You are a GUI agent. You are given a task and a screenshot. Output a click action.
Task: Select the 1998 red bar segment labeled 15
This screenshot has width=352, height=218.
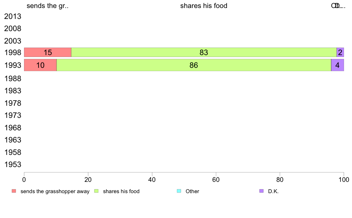pos(48,52)
